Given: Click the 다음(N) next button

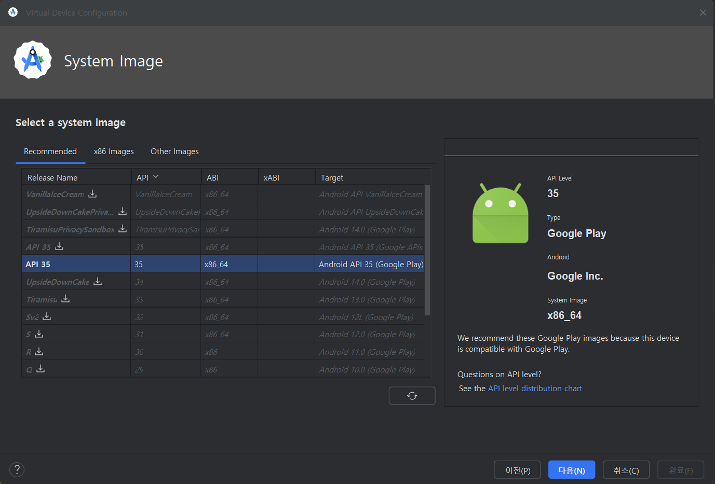Looking at the screenshot, I should (572, 470).
